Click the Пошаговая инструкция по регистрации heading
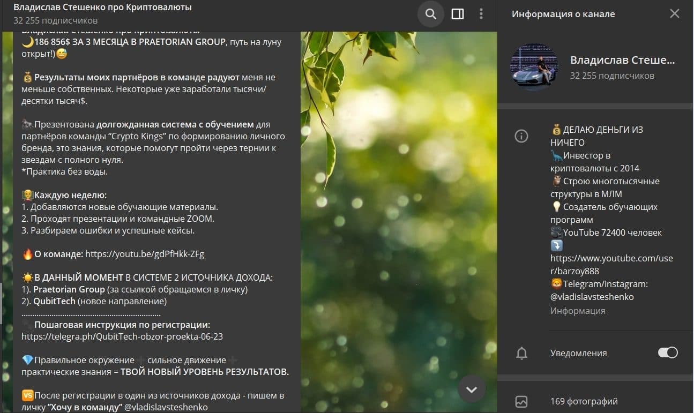Screen dimensions: 694x413 click(122, 325)
